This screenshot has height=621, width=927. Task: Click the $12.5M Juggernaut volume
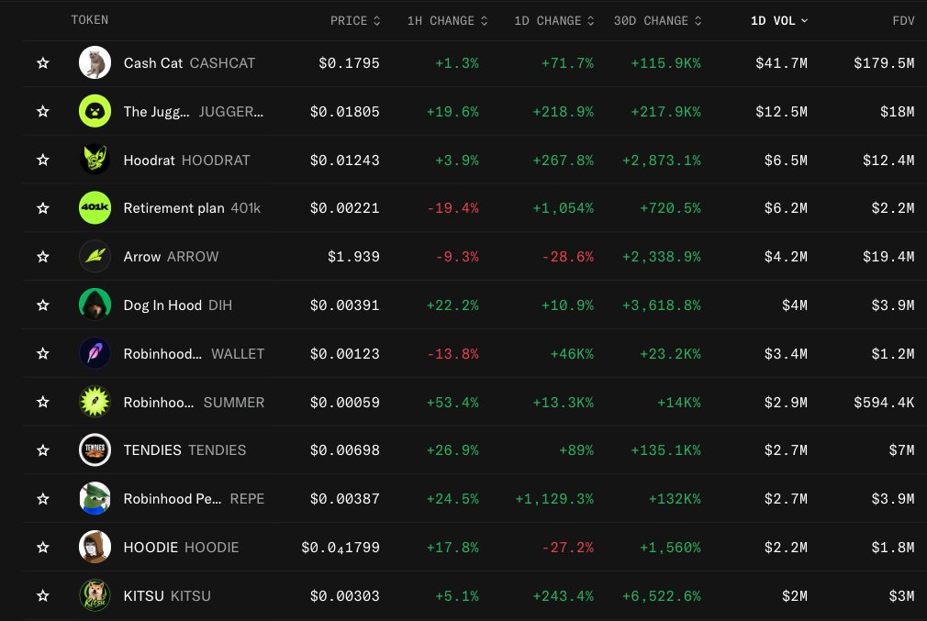click(x=781, y=112)
